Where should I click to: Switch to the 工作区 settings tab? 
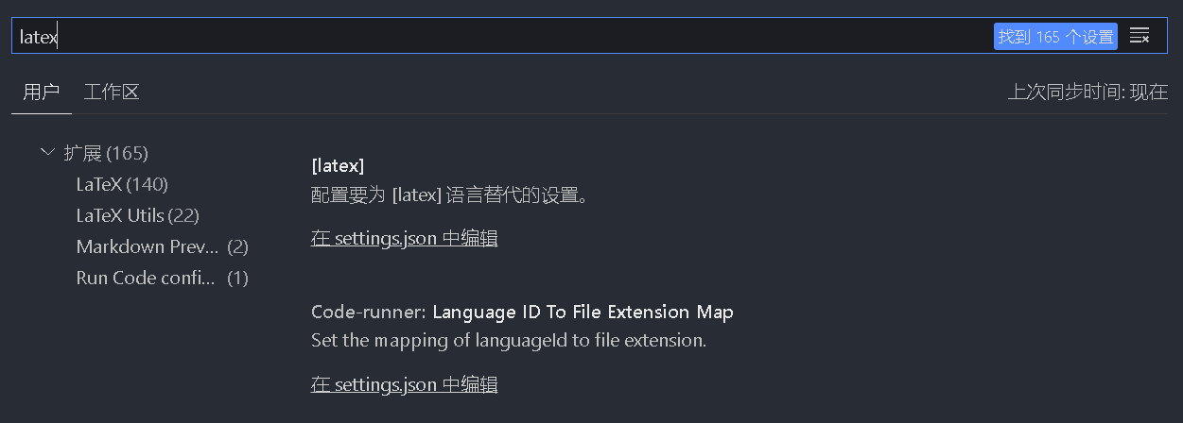click(112, 92)
